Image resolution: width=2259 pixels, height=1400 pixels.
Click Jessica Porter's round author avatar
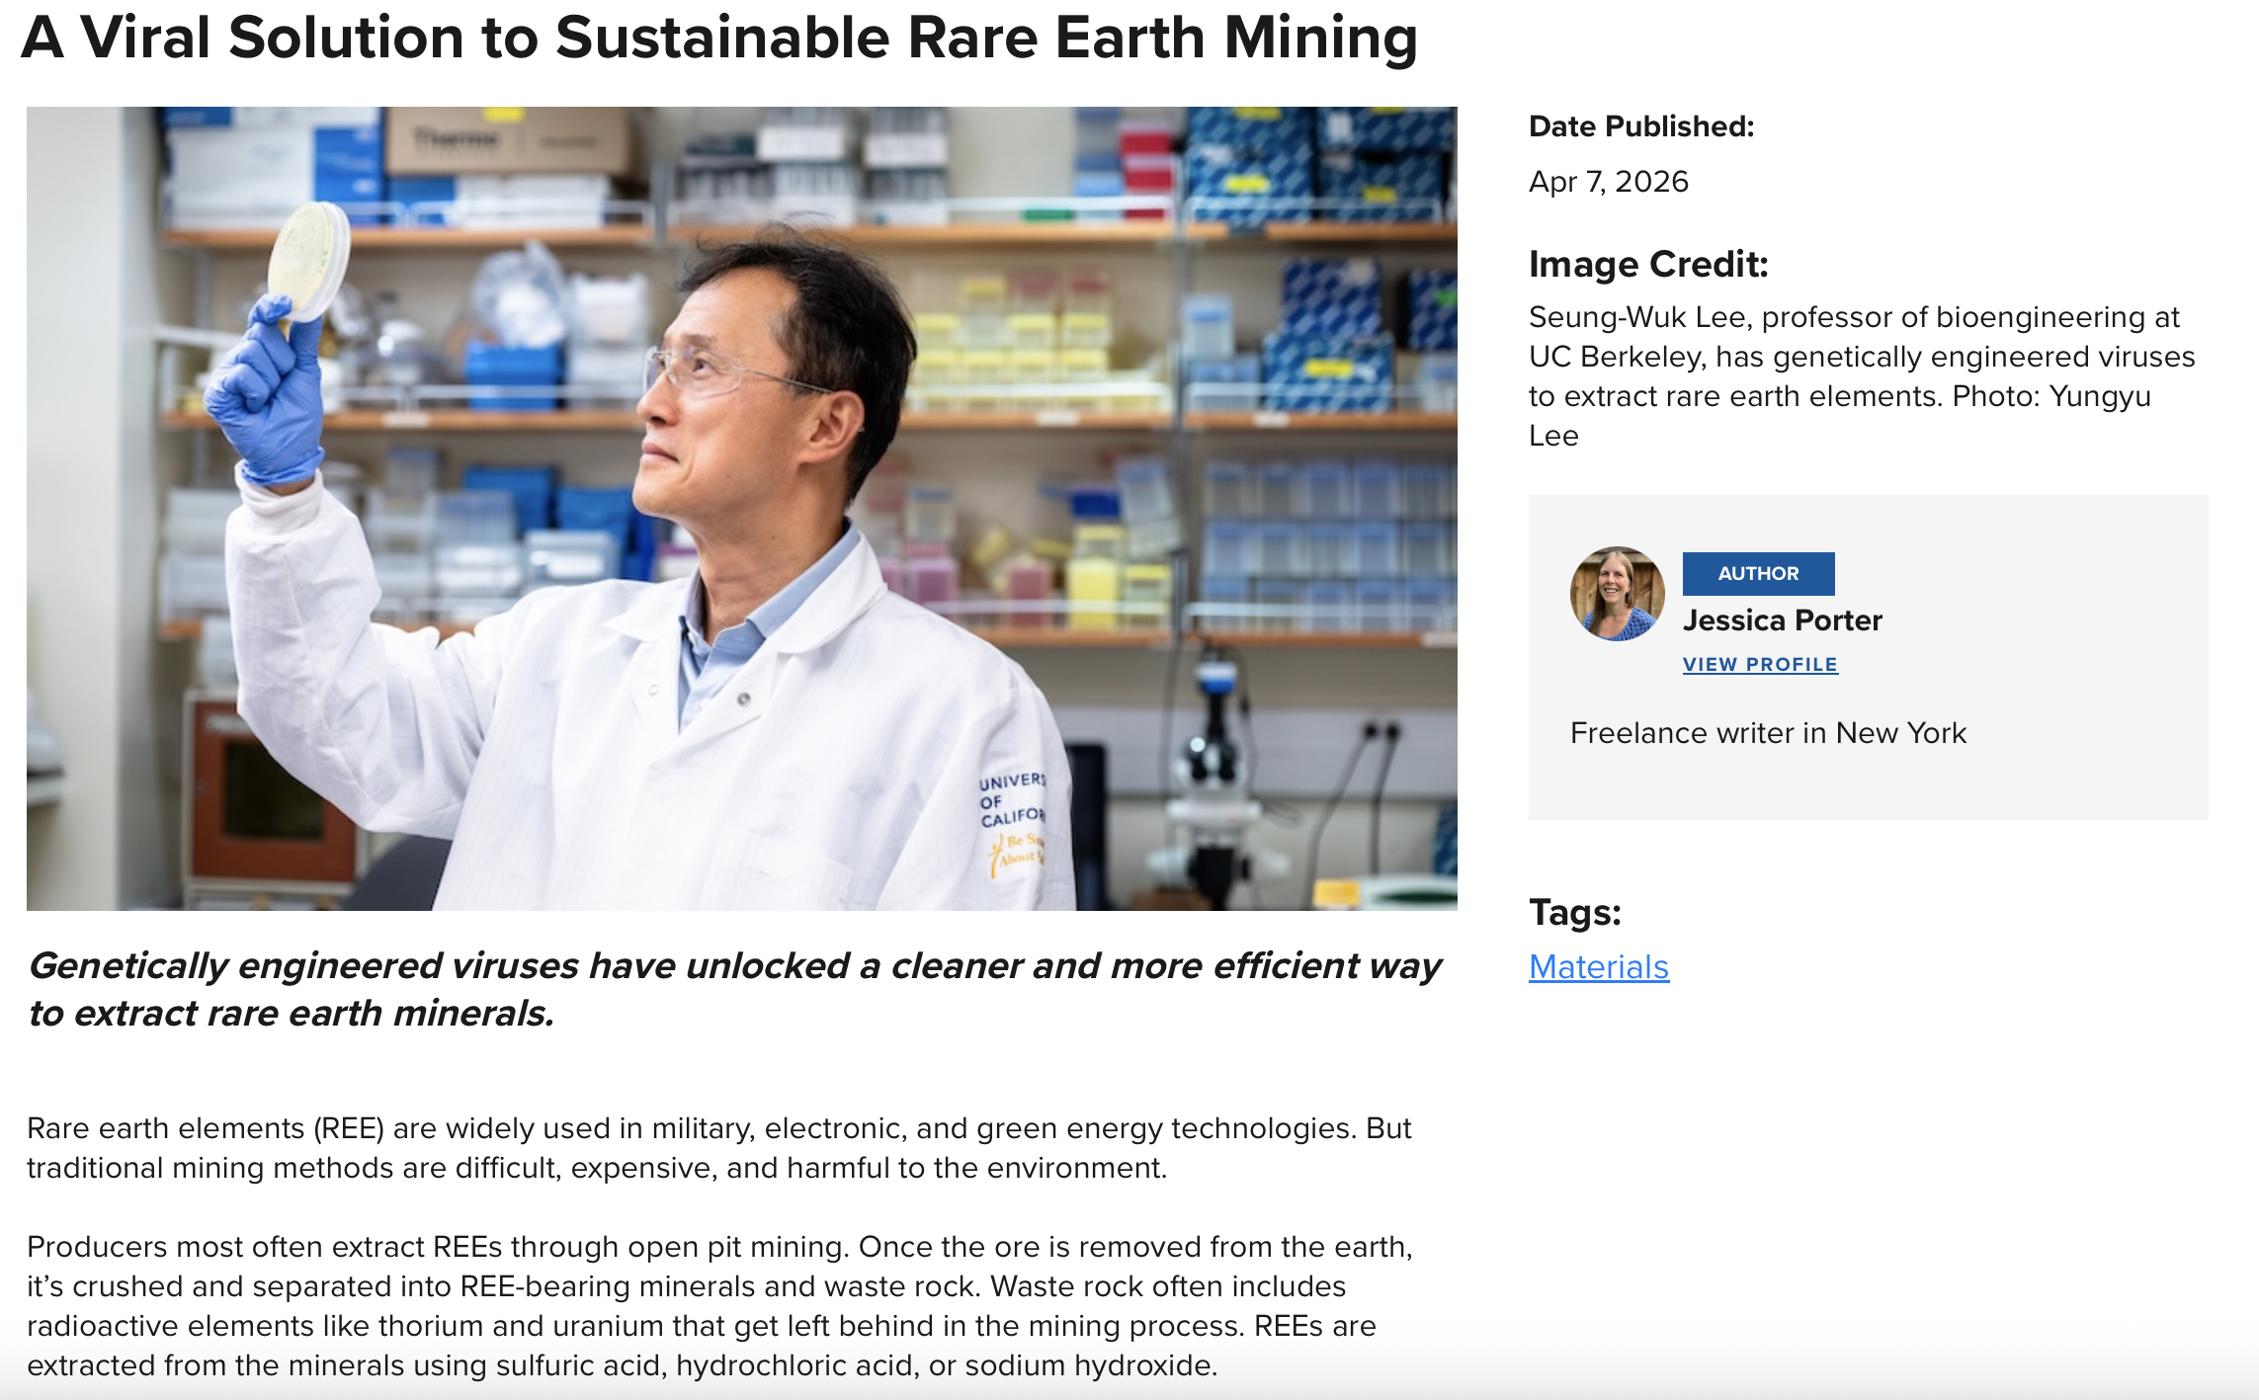(1617, 594)
